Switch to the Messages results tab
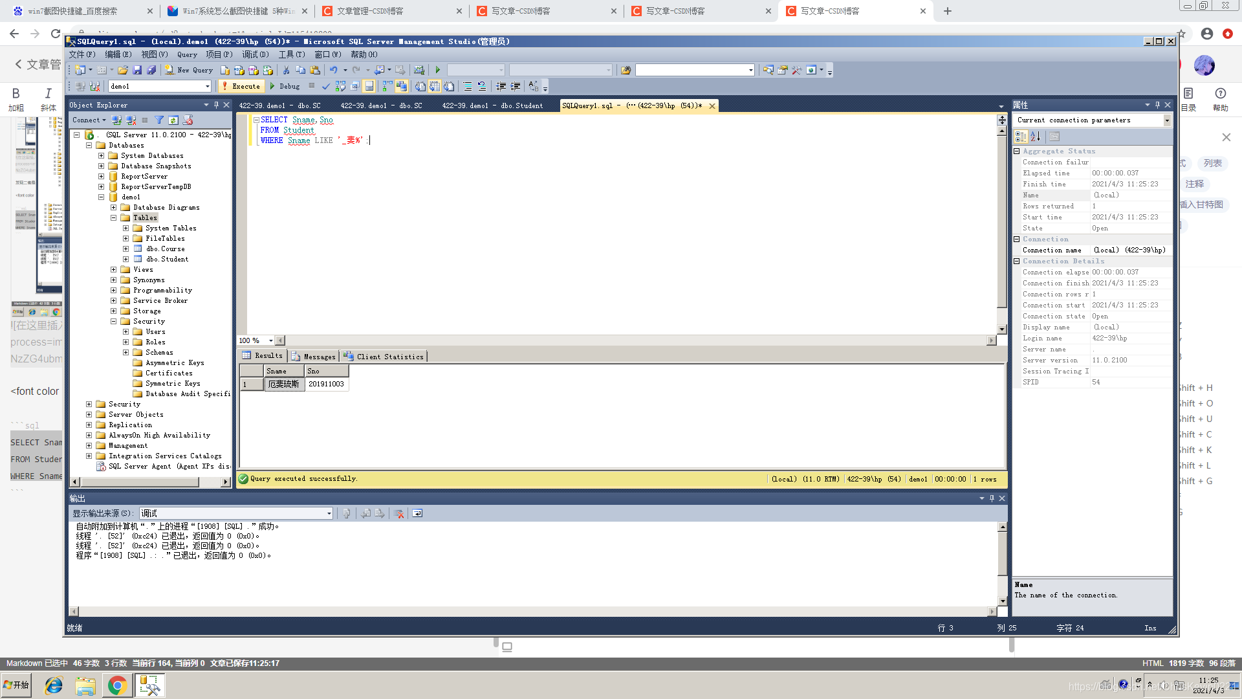This screenshot has height=699, width=1242. (314, 357)
